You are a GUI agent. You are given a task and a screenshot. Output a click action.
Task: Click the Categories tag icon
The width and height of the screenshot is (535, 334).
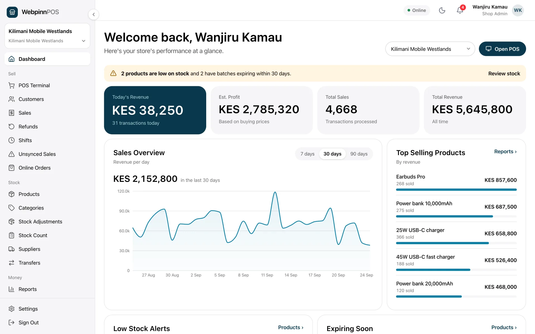11,208
